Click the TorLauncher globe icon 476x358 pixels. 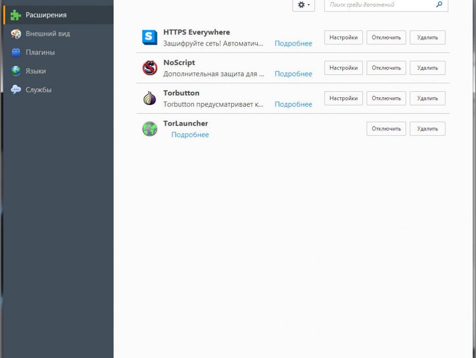pos(150,128)
